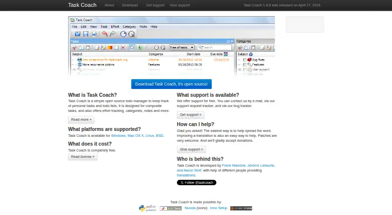This screenshot has height=215, width=392.
Task: Click the Read license » button
Action: coord(83,157)
